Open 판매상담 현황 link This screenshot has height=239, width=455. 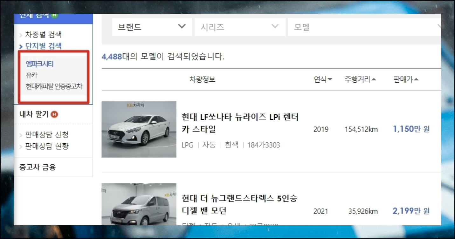pyautogui.click(x=47, y=146)
